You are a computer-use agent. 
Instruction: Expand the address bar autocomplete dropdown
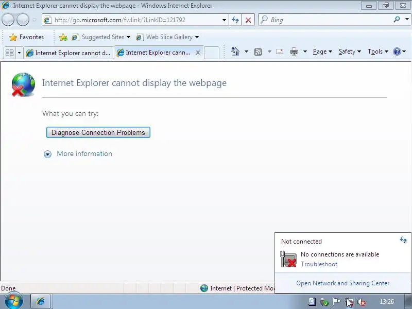(x=224, y=20)
